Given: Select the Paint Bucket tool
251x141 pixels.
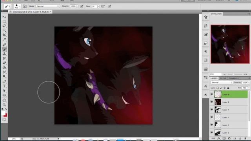Looking at the screenshot, I should point(4,67).
